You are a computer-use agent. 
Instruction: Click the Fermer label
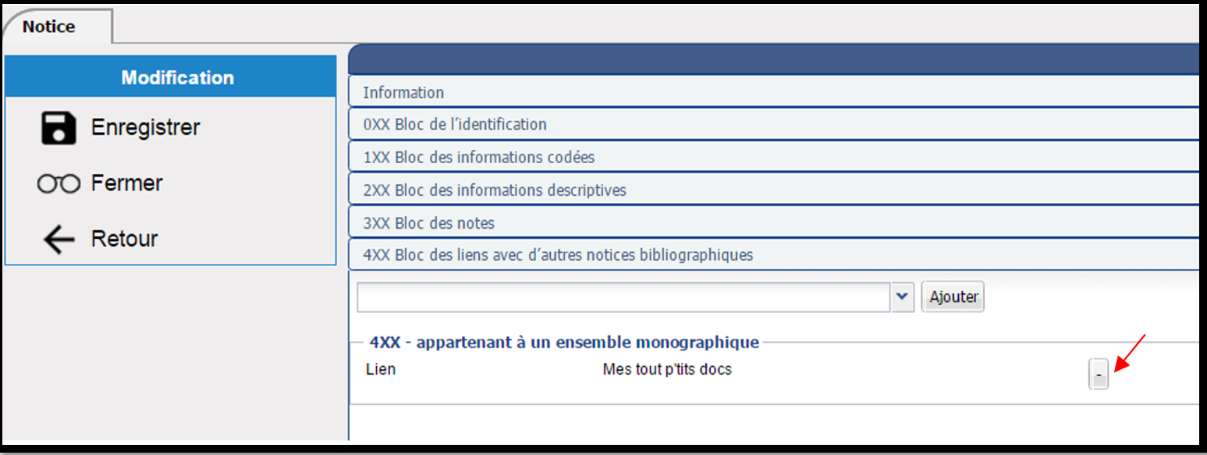click(x=127, y=183)
